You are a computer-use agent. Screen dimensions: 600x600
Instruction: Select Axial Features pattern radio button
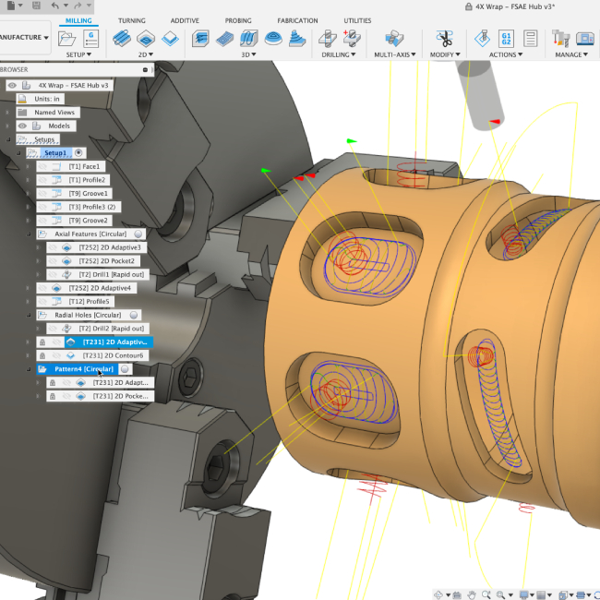(x=138, y=234)
